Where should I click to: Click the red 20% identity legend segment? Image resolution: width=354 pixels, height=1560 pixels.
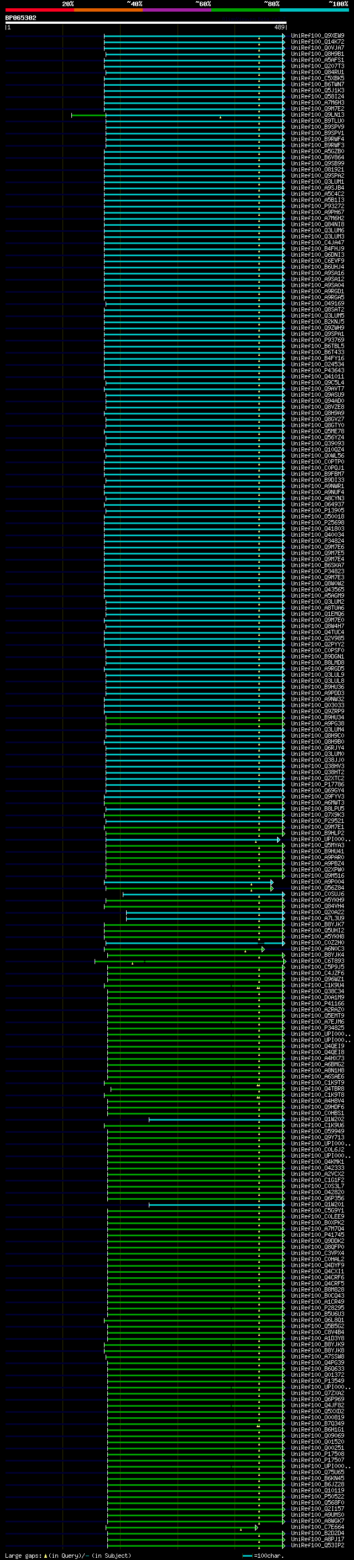(39, 10)
